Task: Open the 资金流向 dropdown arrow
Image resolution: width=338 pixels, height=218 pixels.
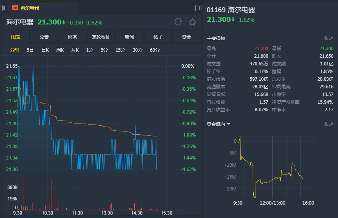Action: click(229, 124)
